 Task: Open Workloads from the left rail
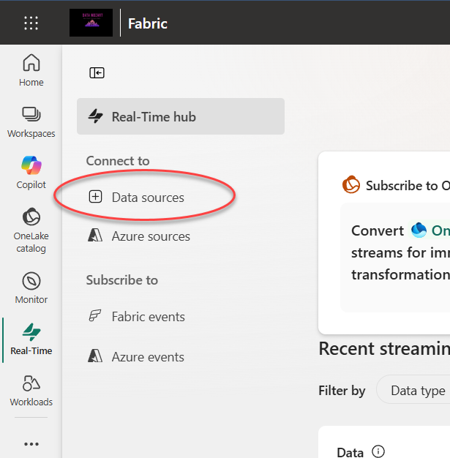(x=31, y=391)
